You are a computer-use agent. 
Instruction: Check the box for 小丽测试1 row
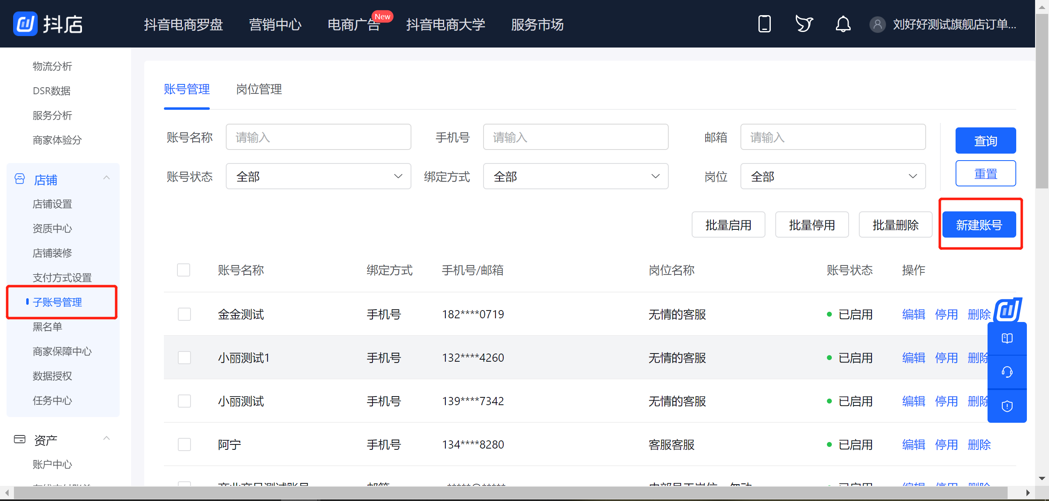coord(184,358)
